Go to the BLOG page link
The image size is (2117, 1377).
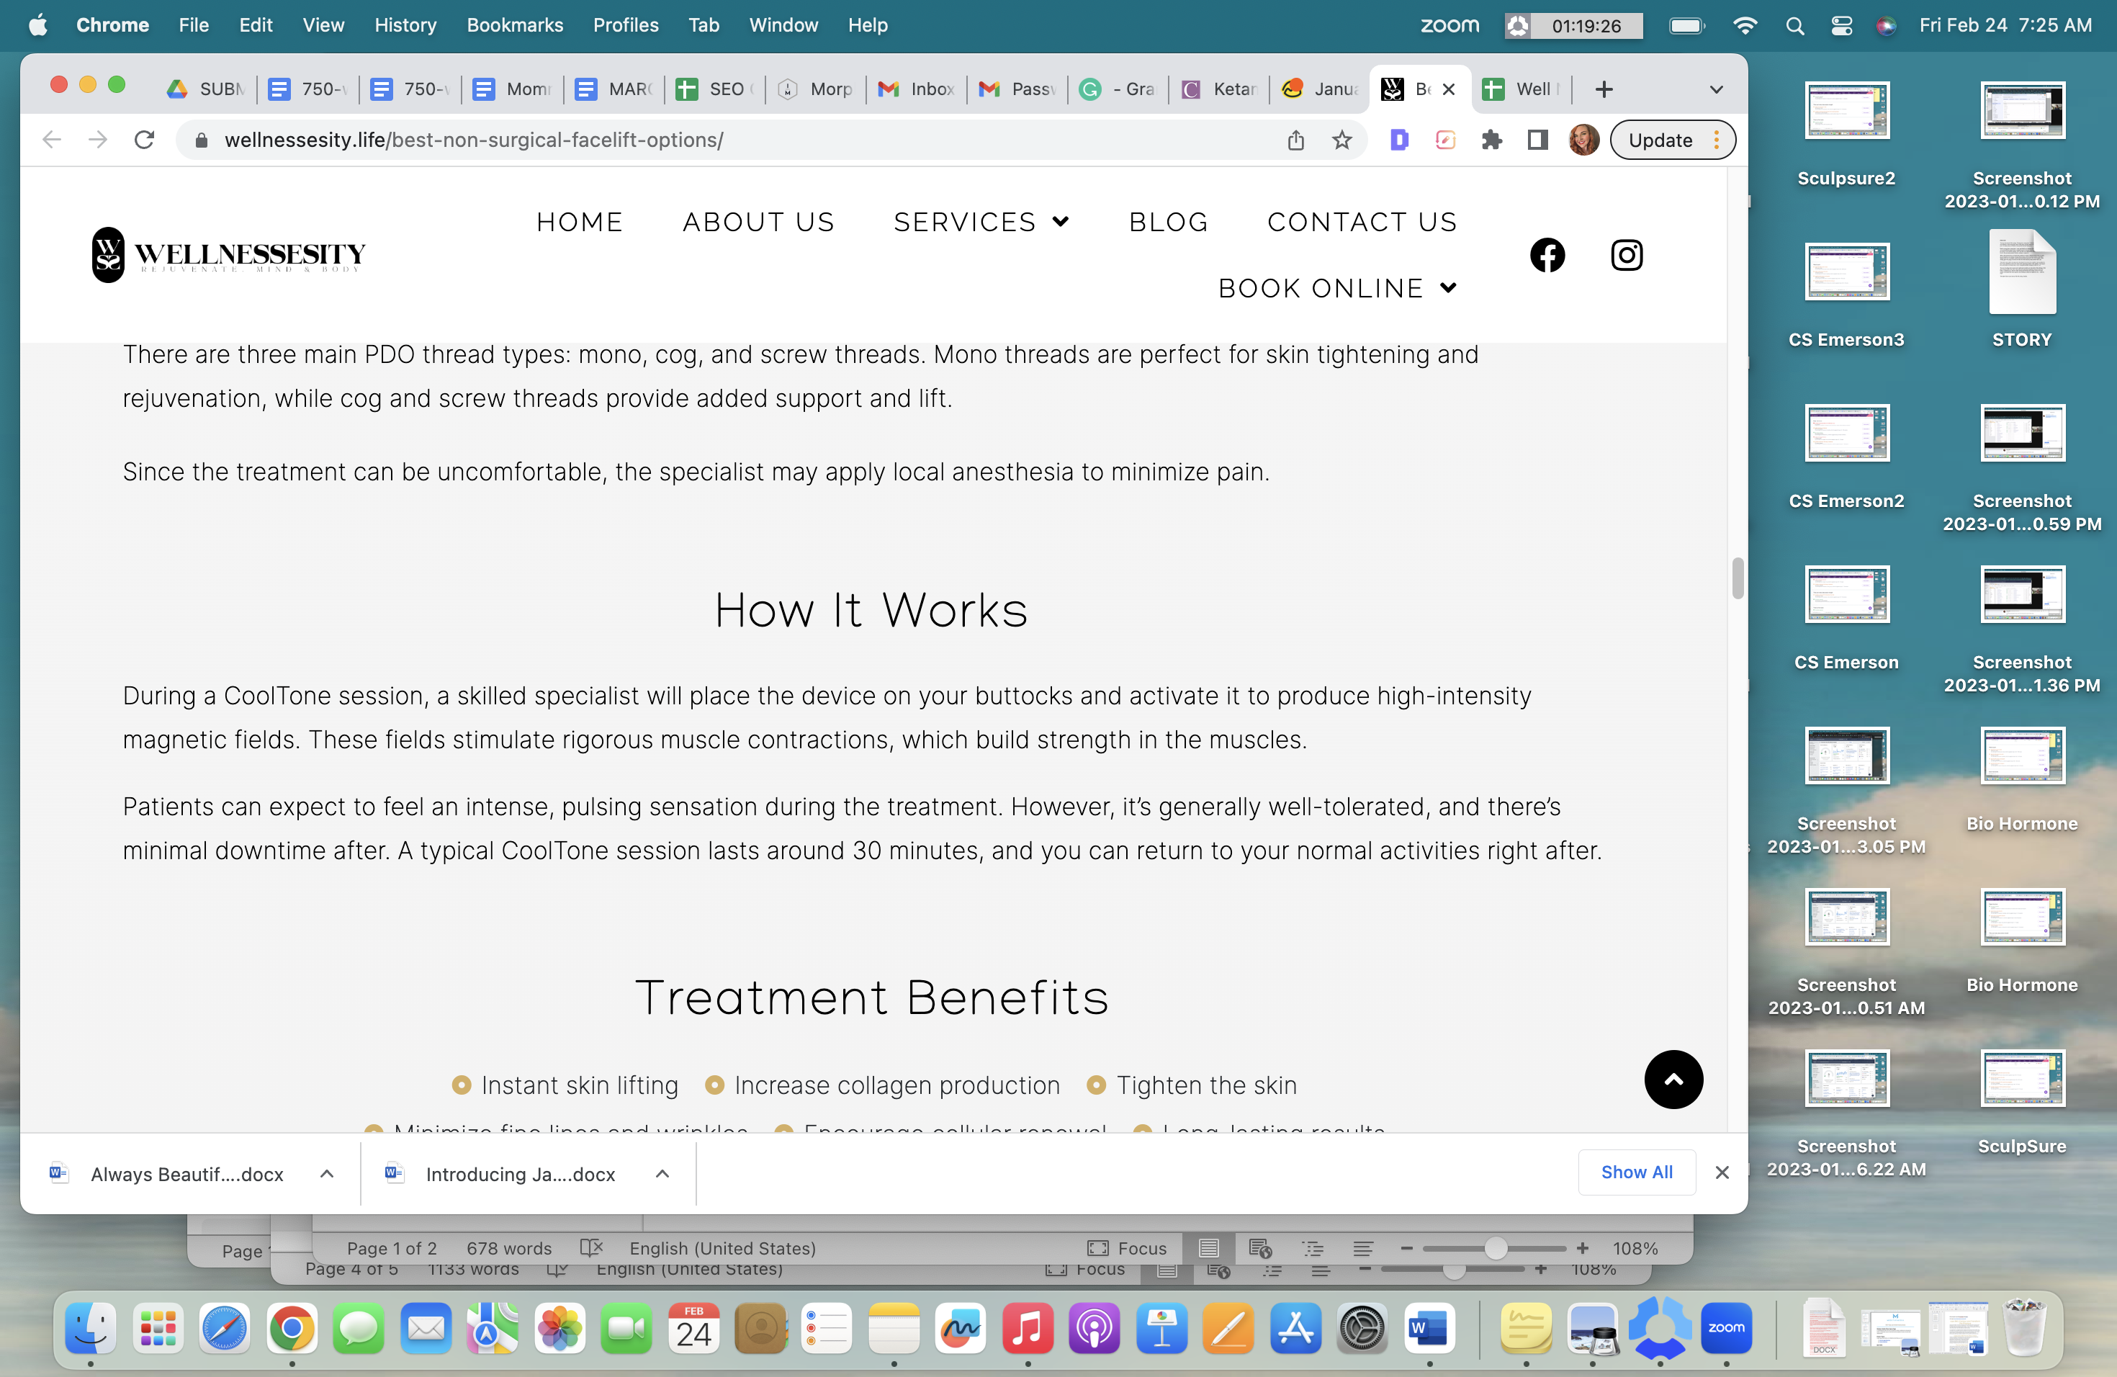(x=1168, y=222)
